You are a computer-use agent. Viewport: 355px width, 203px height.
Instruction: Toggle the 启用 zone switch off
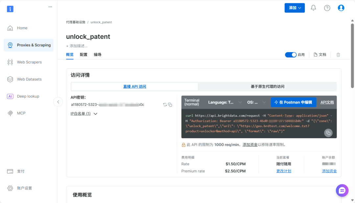[x=291, y=55]
